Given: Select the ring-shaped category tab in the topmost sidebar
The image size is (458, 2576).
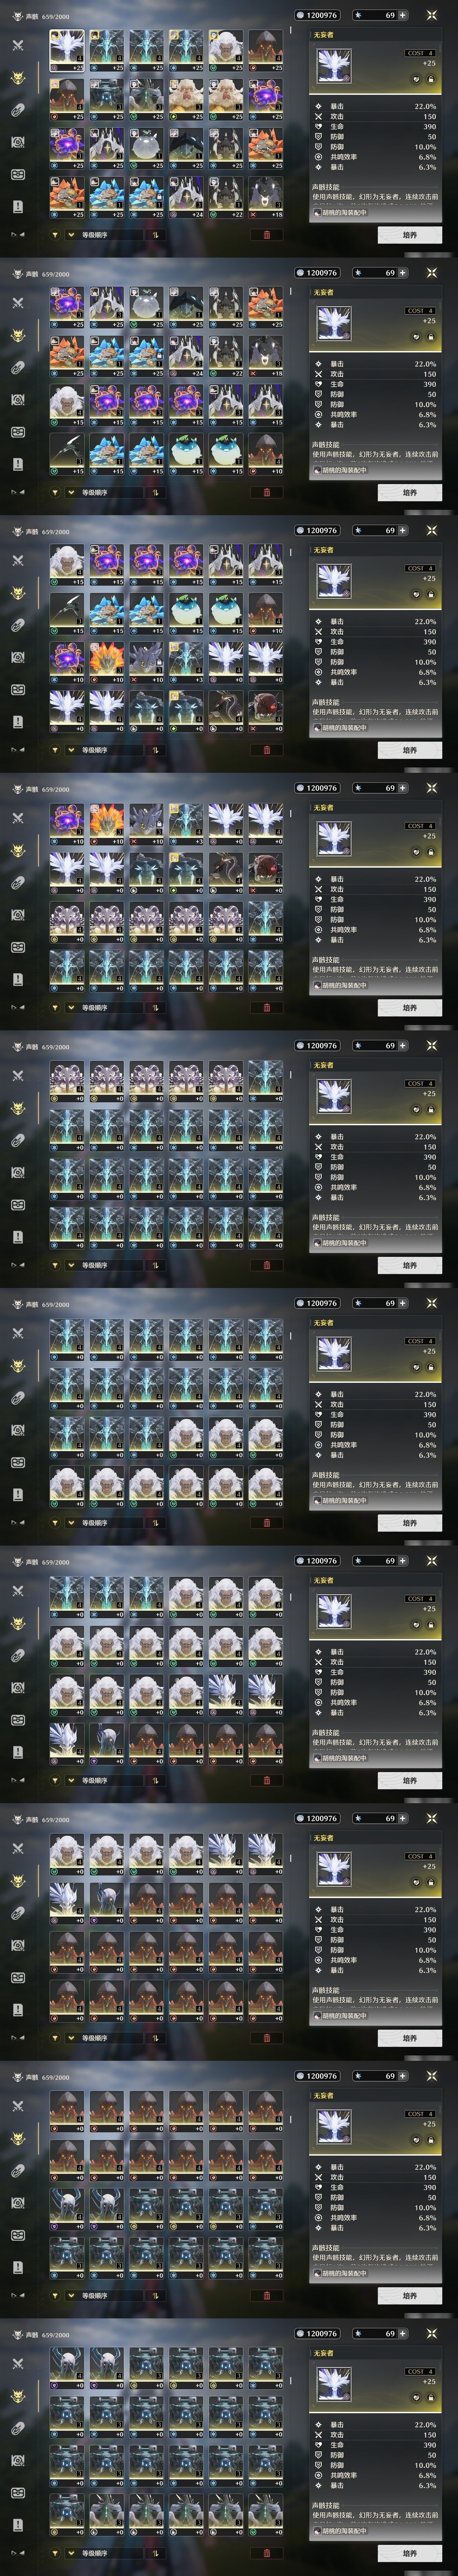Looking at the screenshot, I should coord(17,110).
